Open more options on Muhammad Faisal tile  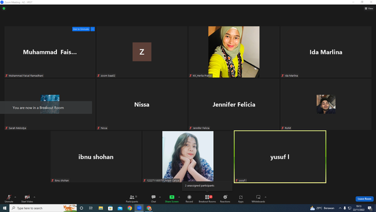tap(93, 29)
